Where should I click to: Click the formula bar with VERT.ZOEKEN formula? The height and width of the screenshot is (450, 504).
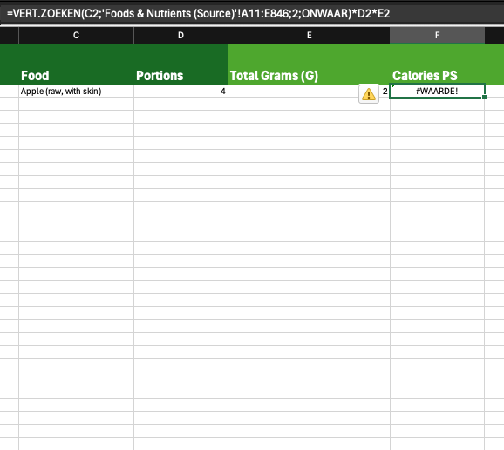(x=252, y=13)
